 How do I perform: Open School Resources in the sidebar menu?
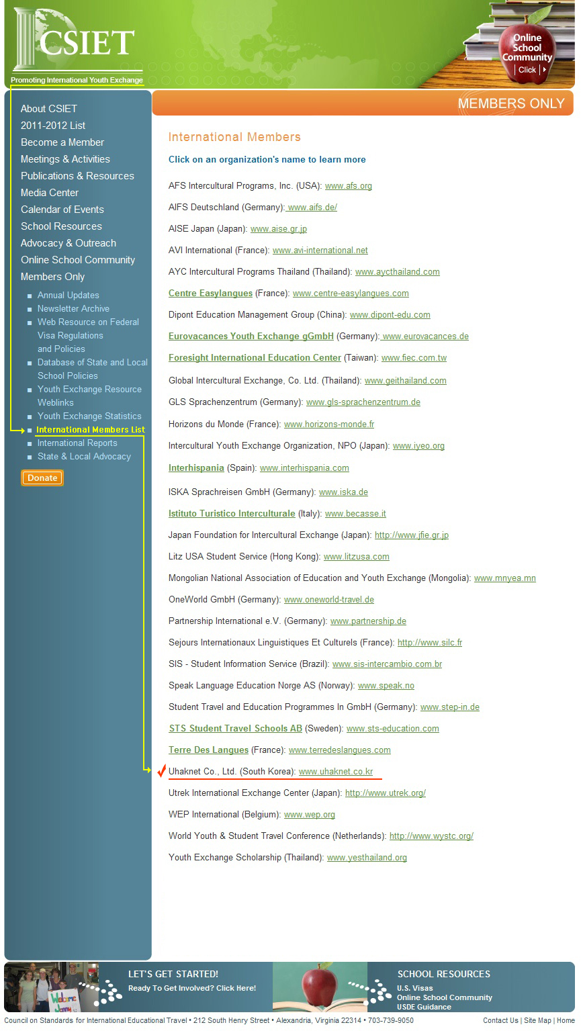(x=61, y=226)
